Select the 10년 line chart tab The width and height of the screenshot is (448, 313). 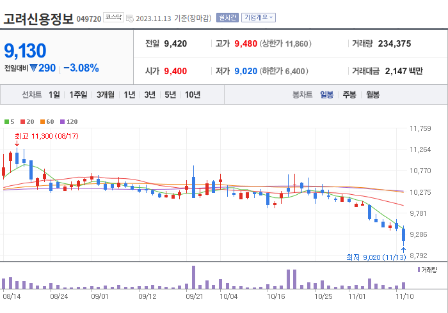(x=193, y=95)
